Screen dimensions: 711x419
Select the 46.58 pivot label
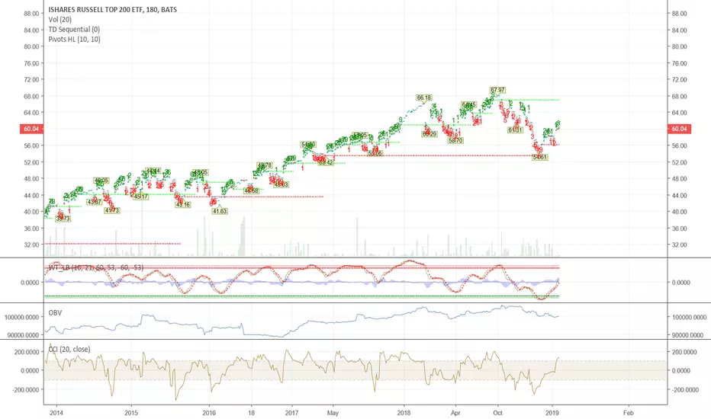(x=251, y=191)
